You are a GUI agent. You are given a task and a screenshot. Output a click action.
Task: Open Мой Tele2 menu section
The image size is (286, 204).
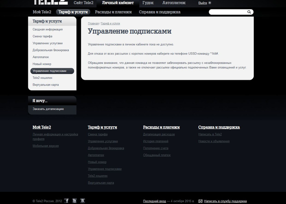[42, 12]
